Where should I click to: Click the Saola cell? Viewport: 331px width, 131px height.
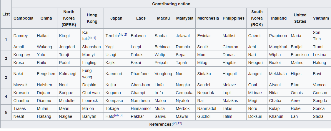click(321, 116)
